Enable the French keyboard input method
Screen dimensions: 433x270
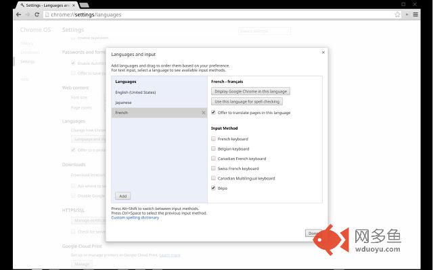click(214, 138)
